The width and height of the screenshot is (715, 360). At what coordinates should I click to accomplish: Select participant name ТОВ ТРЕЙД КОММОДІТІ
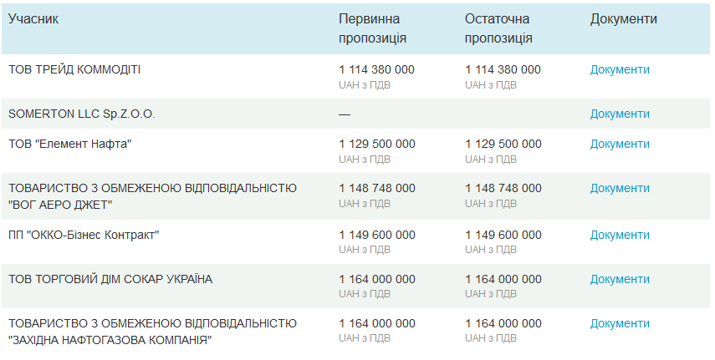click(x=74, y=69)
